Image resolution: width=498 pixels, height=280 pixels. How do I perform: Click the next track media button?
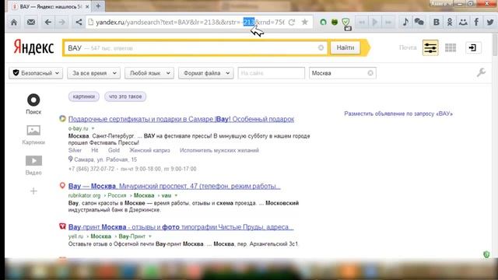[388, 23]
